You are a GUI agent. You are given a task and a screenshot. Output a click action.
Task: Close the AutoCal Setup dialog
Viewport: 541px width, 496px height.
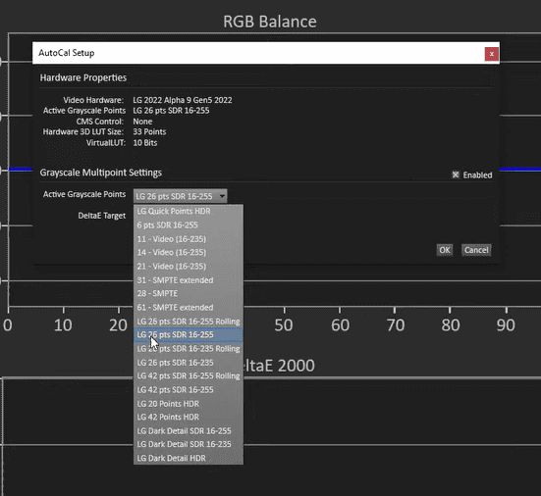[x=492, y=54]
